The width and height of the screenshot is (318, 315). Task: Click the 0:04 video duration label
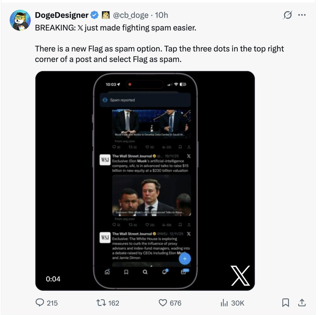[53, 279]
